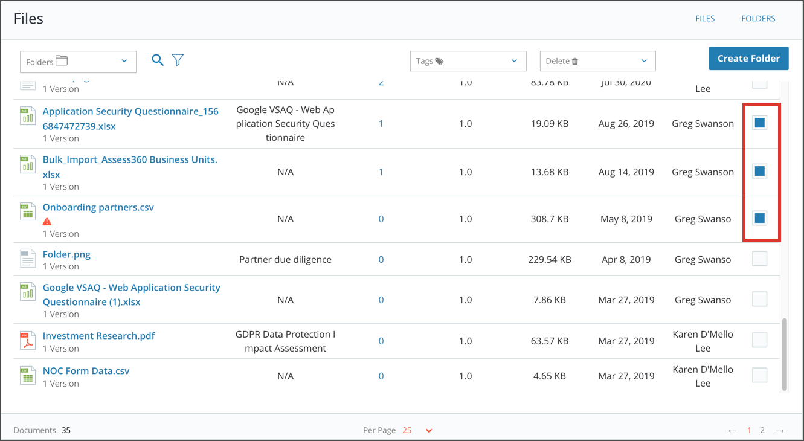This screenshot has width=804, height=441.
Task: Click the red warning icon under Onboarding partners.csv
Action: pos(47,222)
